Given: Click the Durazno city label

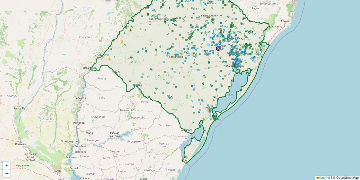Looking at the screenshot, I should tap(114, 152).
